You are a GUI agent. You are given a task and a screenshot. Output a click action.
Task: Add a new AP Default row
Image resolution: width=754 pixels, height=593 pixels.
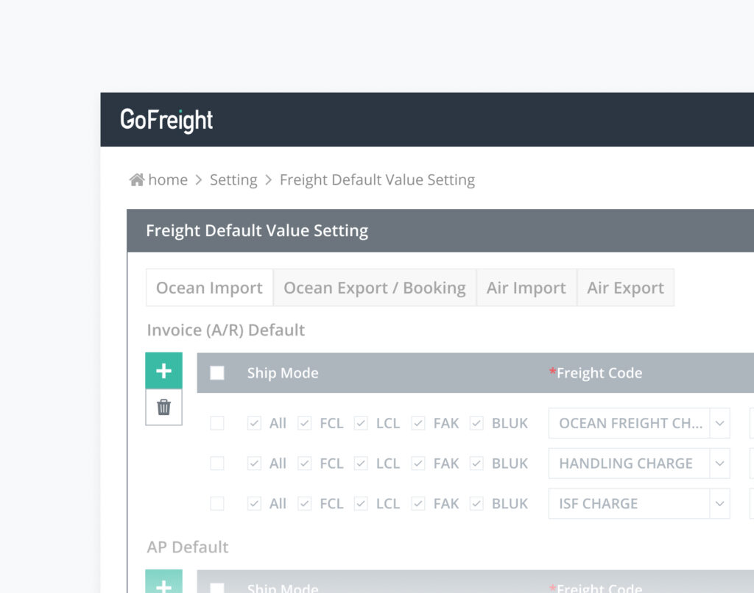pos(163,584)
